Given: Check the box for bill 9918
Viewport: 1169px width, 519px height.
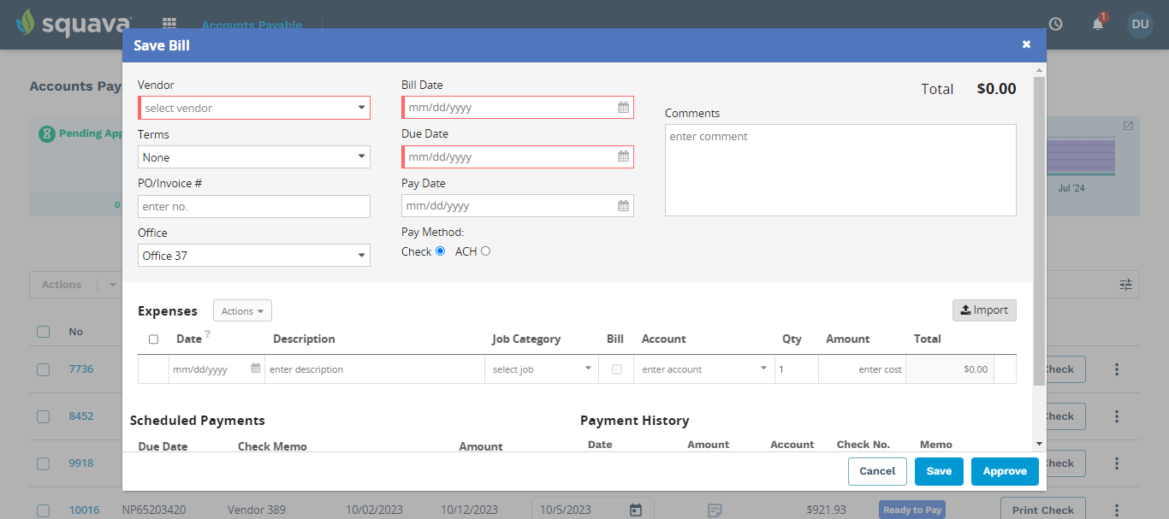Looking at the screenshot, I should 44,463.
